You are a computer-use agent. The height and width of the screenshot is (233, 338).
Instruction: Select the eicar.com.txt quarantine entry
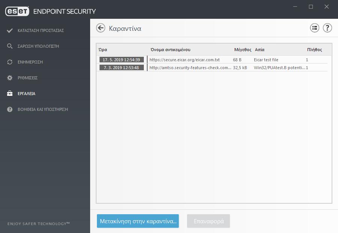pyautogui.click(x=212, y=59)
